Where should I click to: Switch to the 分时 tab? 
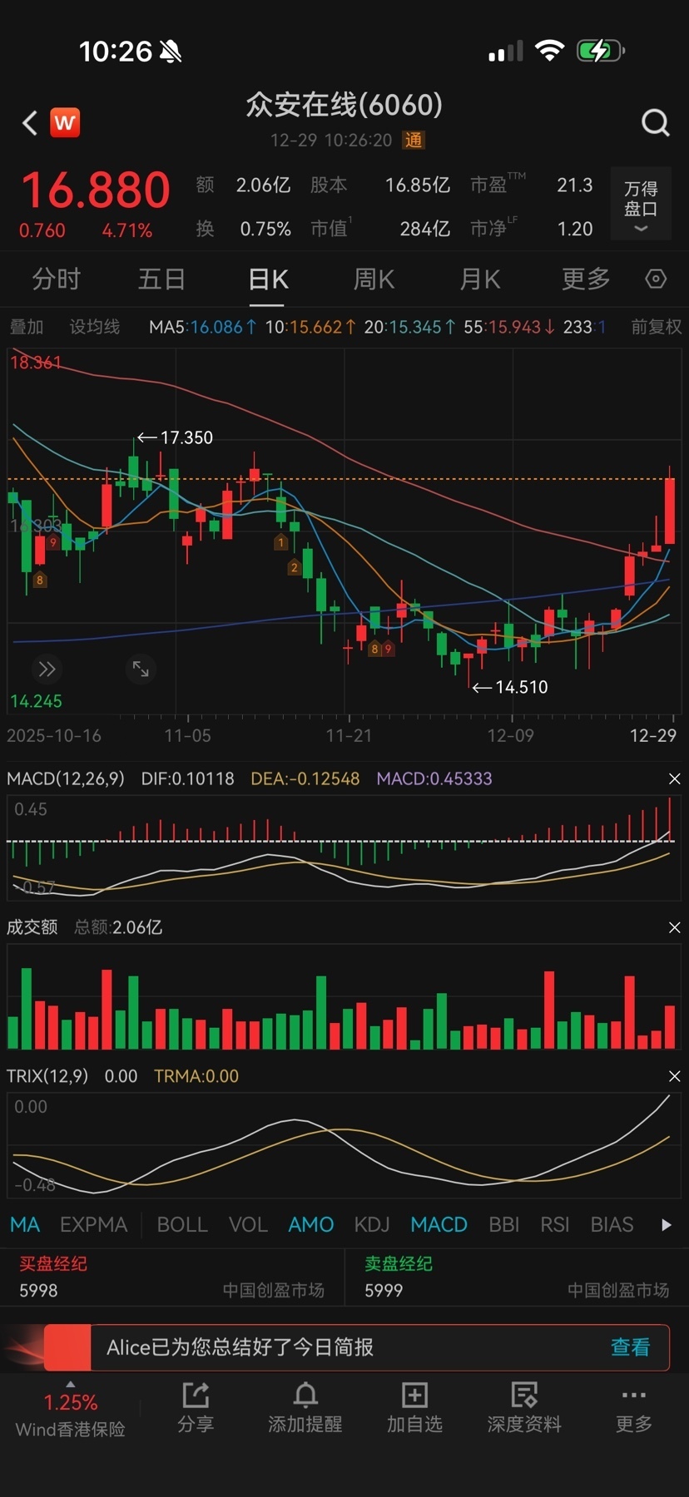tap(56, 279)
